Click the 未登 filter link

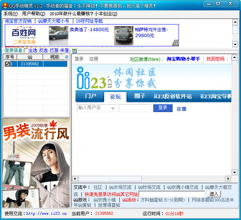tap(65, 50)
